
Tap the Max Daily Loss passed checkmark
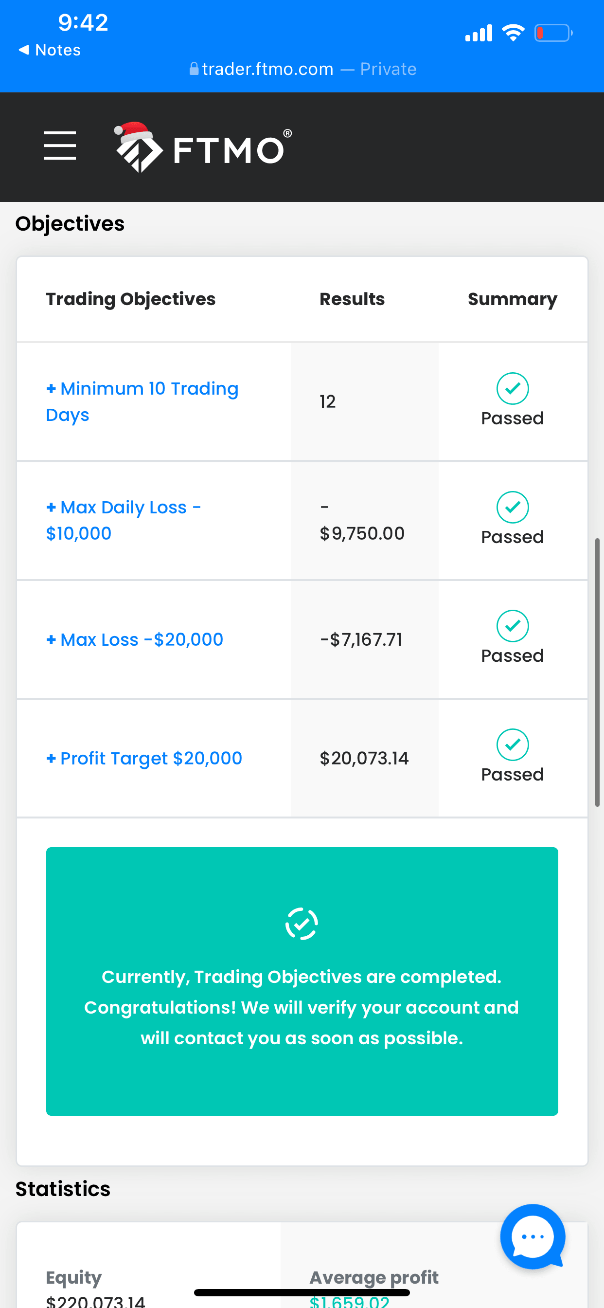(x=512, y=507)
